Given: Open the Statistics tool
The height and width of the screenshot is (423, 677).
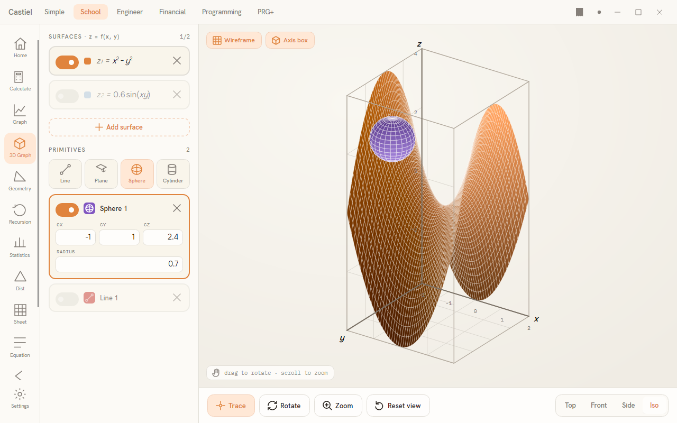Looking at the screenshot, I should click(20, 247).
